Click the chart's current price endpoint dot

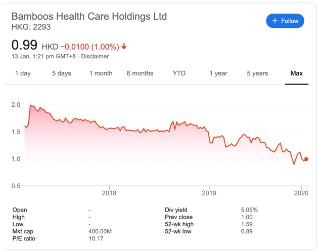click(306, 159)
